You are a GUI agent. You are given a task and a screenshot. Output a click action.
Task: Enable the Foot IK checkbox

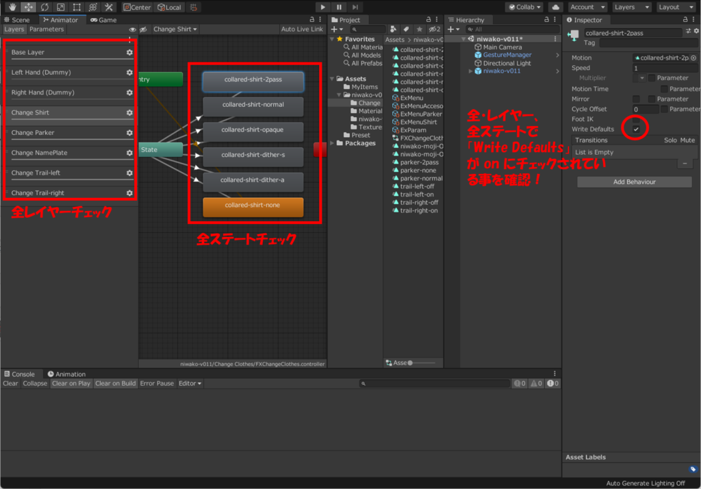point(637,119)
